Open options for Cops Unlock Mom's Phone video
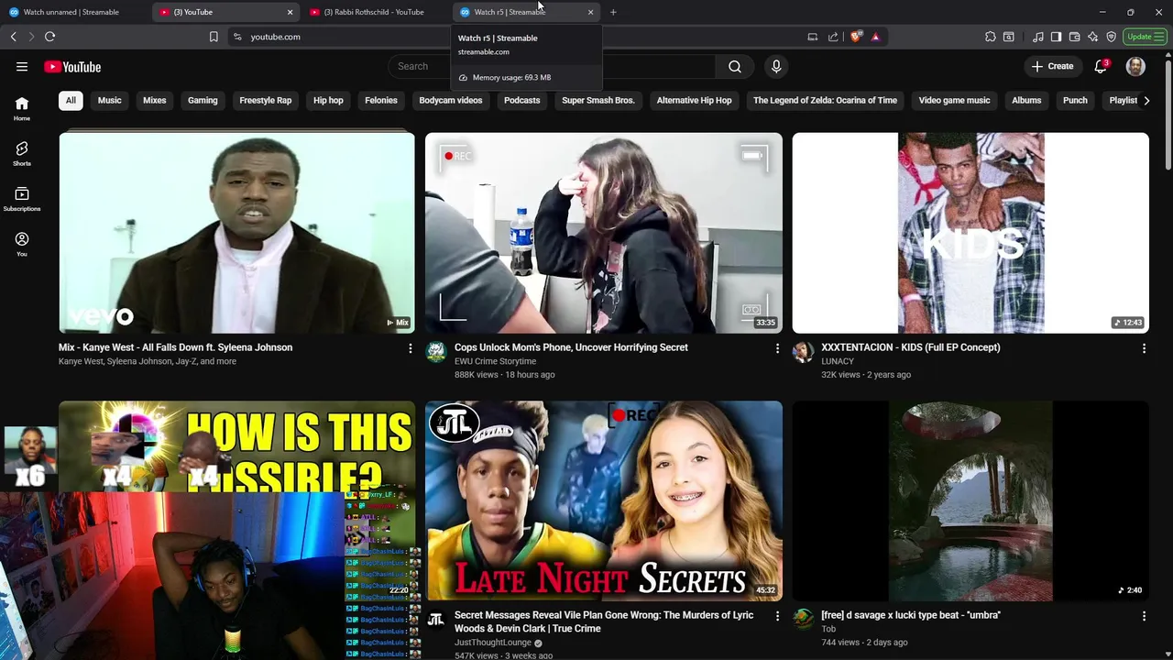 tap(777, 348)
